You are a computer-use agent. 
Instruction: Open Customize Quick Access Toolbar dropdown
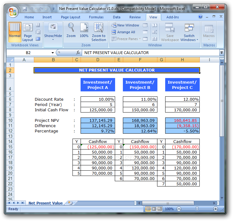(x=54, y=9)
